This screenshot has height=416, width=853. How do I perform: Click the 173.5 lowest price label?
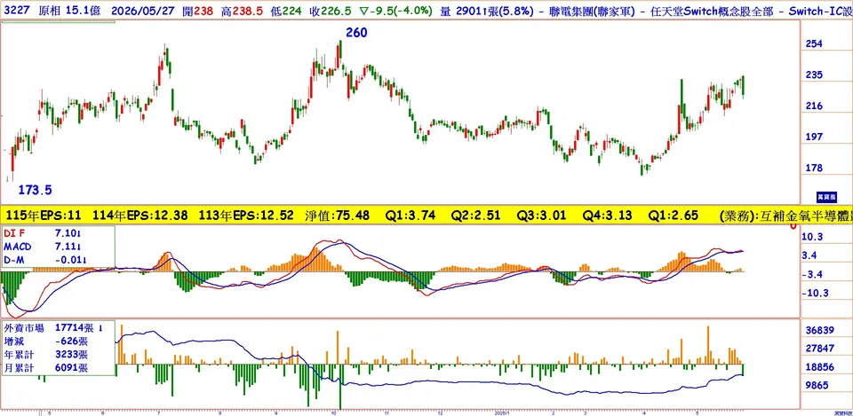(36, 190)
